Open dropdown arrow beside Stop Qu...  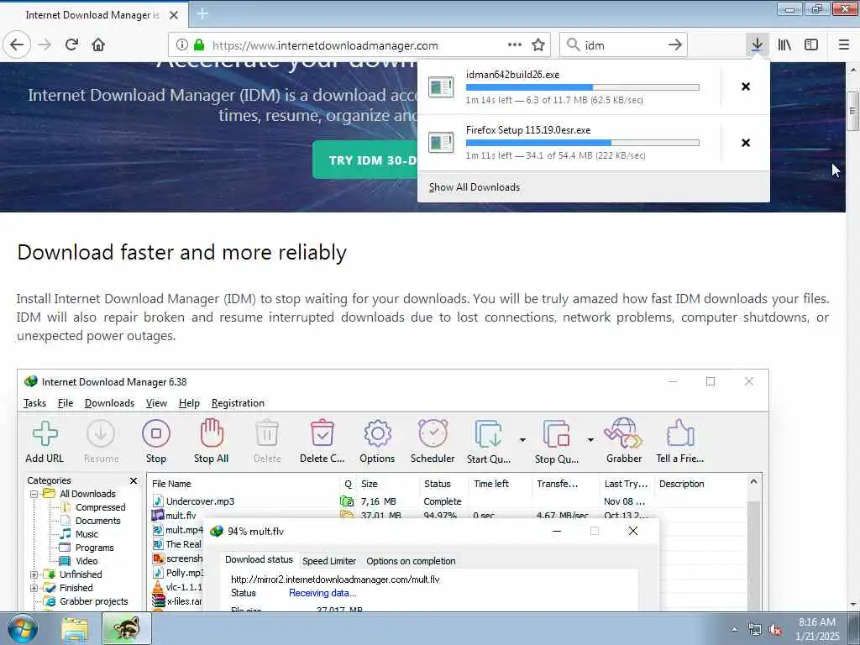[590, 440]
